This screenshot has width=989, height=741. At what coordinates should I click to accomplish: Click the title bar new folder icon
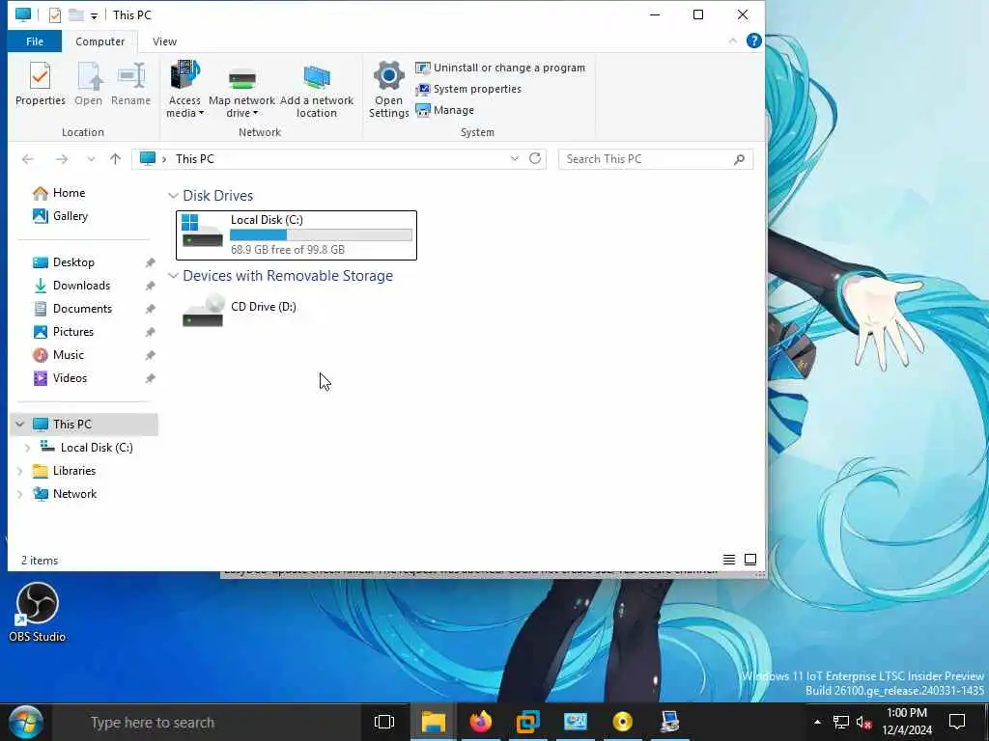click(75, 14)
